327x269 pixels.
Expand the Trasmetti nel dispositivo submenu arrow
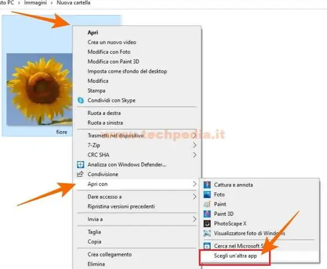[x=194, y=135]
